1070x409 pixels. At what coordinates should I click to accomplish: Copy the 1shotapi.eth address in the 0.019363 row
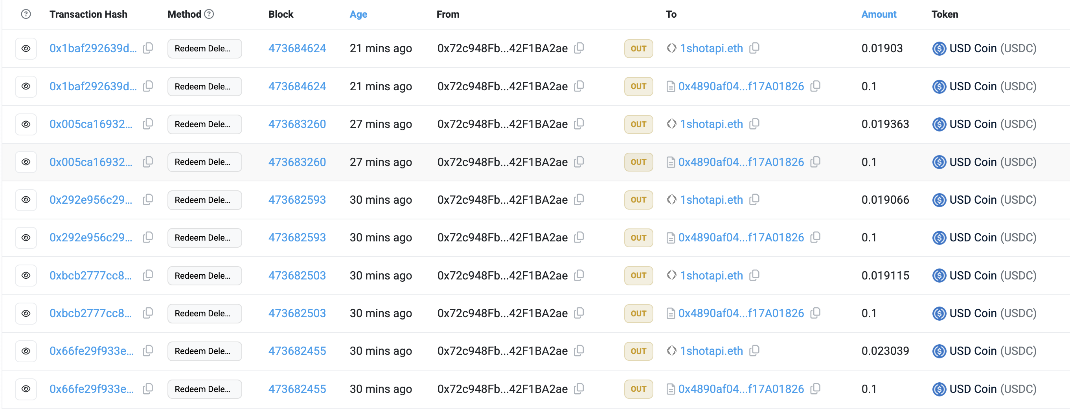click(x=754, y=124)
